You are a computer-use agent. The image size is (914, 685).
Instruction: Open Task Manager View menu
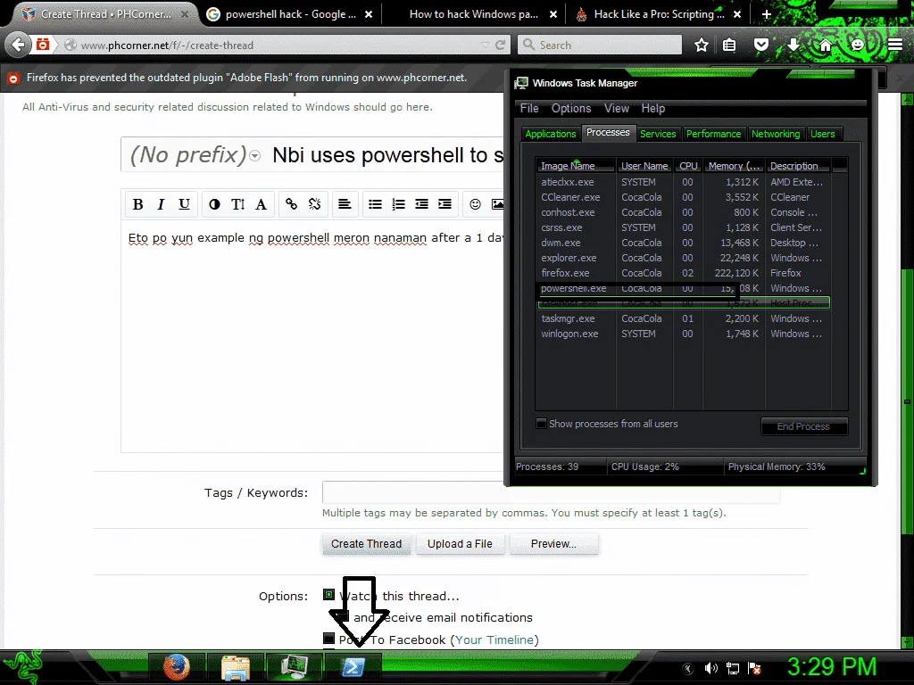coord(616,108)
